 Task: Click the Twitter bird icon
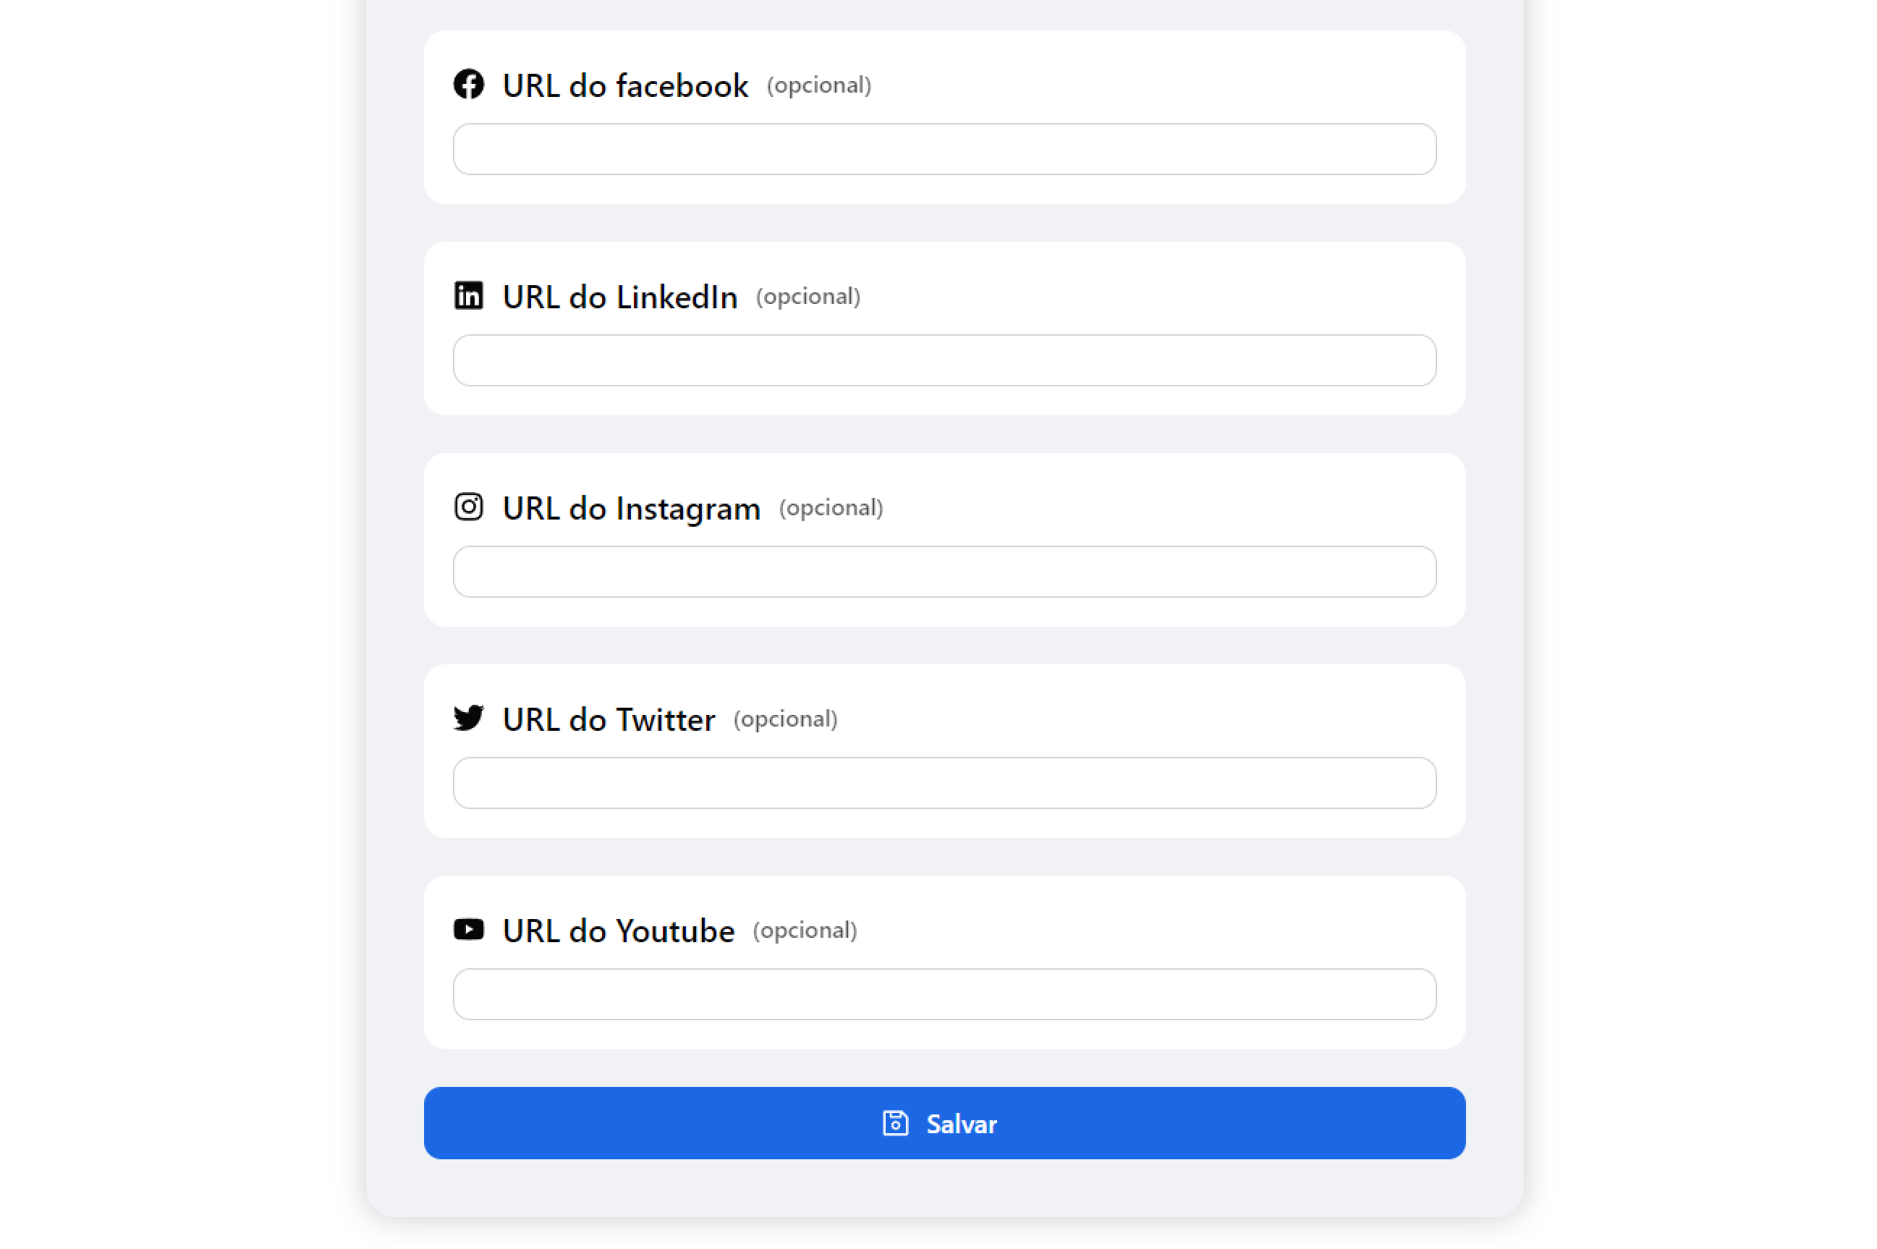coord(468,719)
